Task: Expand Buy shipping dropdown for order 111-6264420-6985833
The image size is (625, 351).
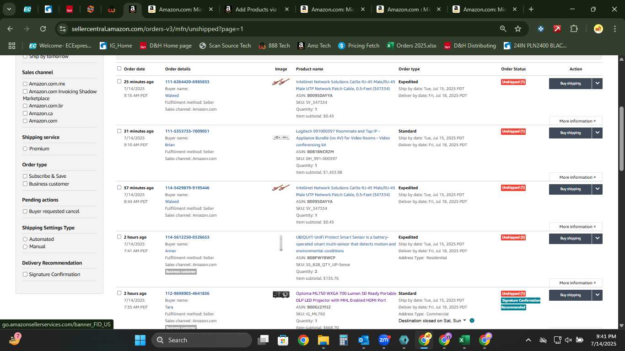Action: pos(597,84)
